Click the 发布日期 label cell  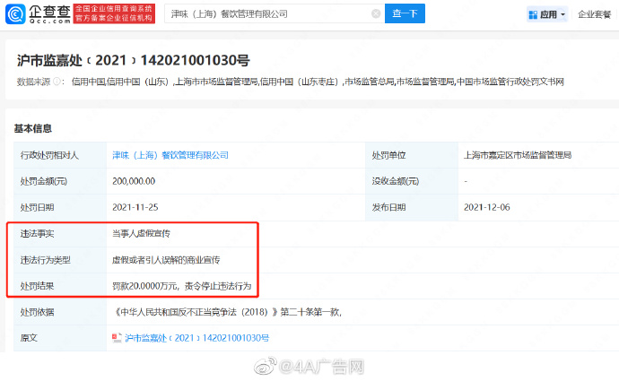point(412,207)
